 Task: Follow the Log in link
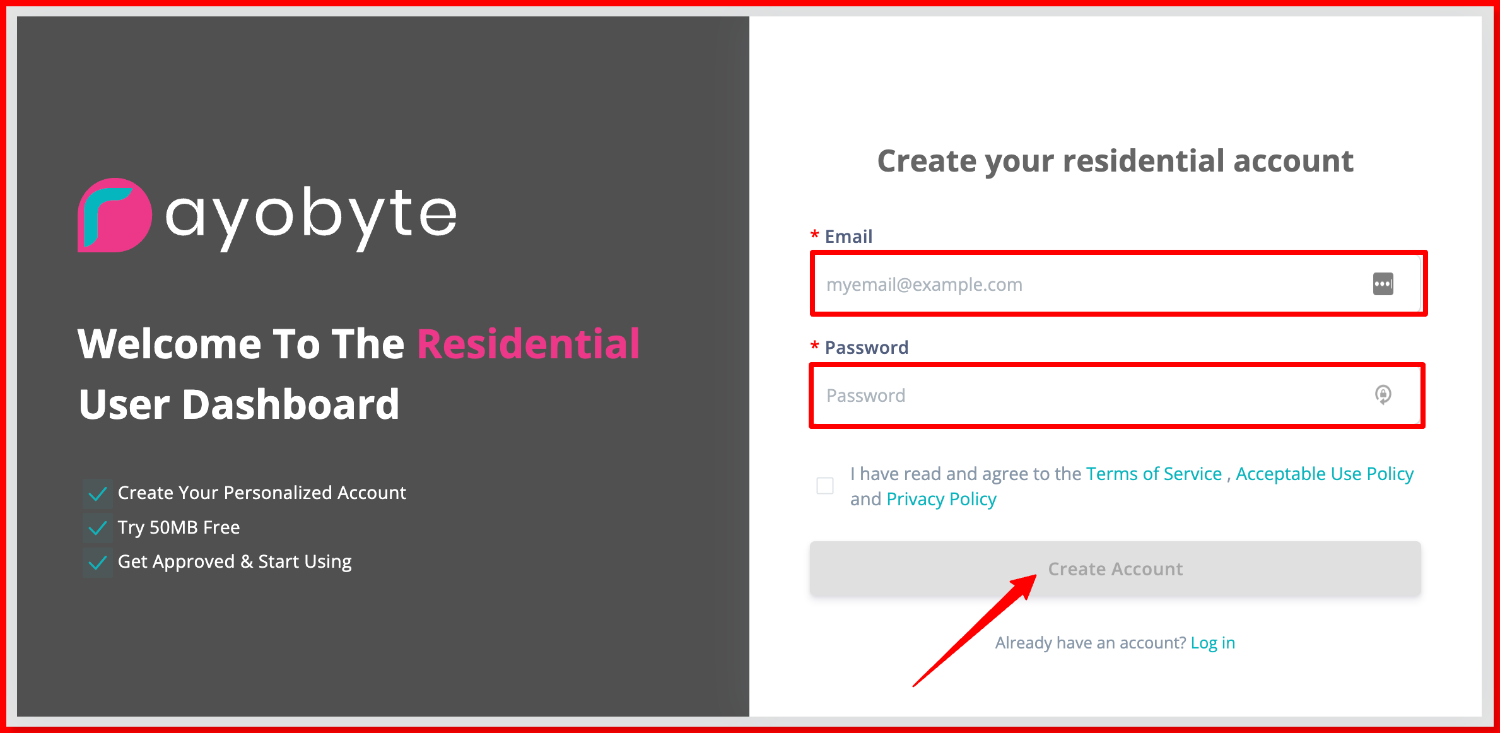click(x=1212, y=643)
